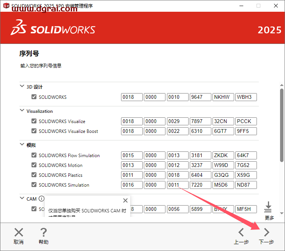Click the More download arrow icon
Screen dimensions: 285x251
click(x=269, y=207)
